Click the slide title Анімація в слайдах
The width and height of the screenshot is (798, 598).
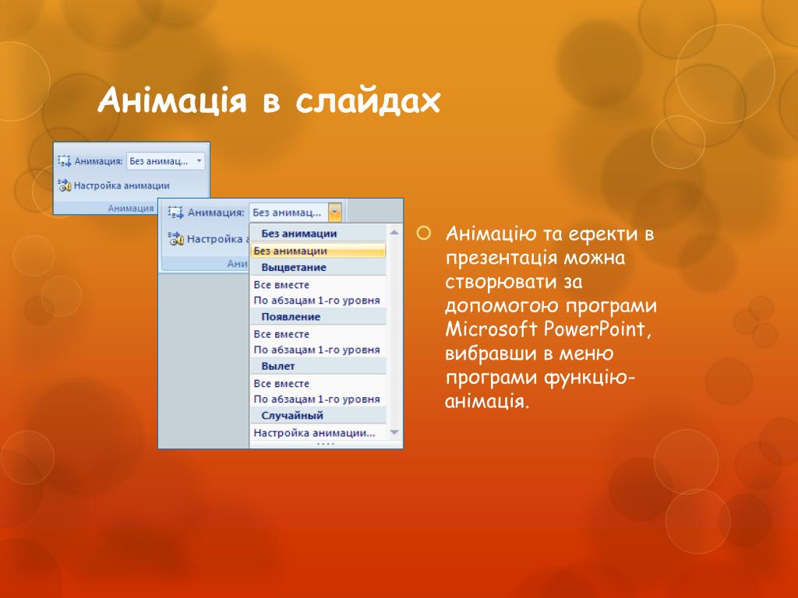269,100
